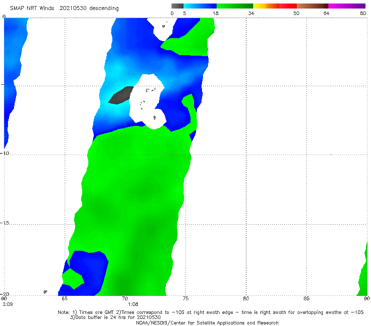The image size is (371, 326).
Task: Click the "70" longitude axis label
Action: click(x=125, y=298)
